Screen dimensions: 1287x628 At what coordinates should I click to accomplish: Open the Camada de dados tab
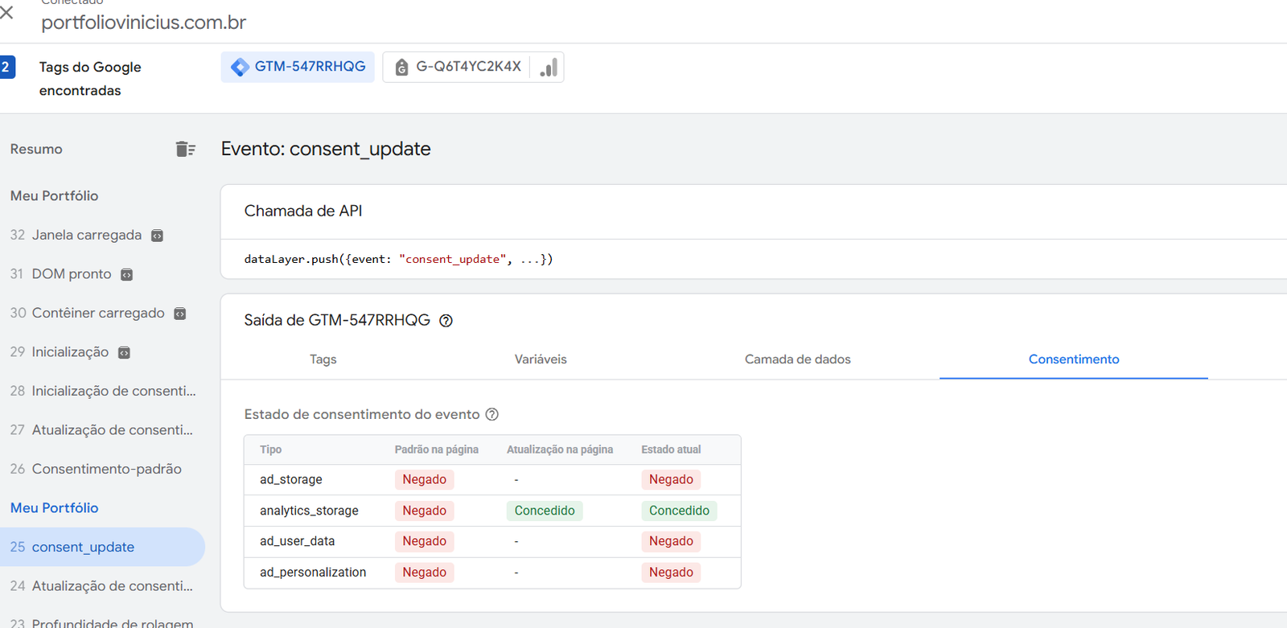pos(798,359)
